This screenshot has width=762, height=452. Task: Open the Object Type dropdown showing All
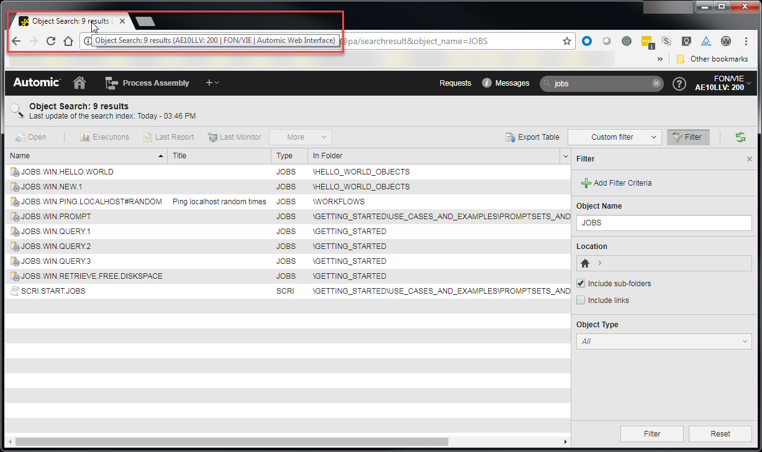tap(663, 341)
